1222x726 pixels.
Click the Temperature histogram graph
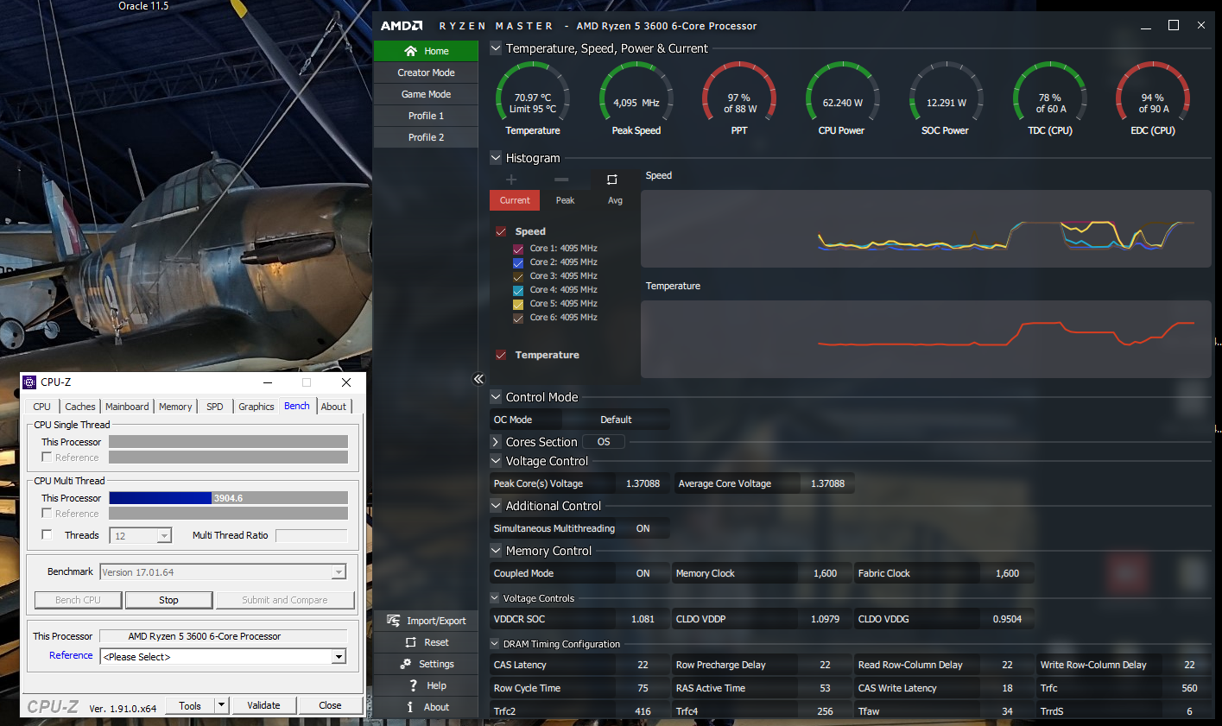(x=926, y=339)
